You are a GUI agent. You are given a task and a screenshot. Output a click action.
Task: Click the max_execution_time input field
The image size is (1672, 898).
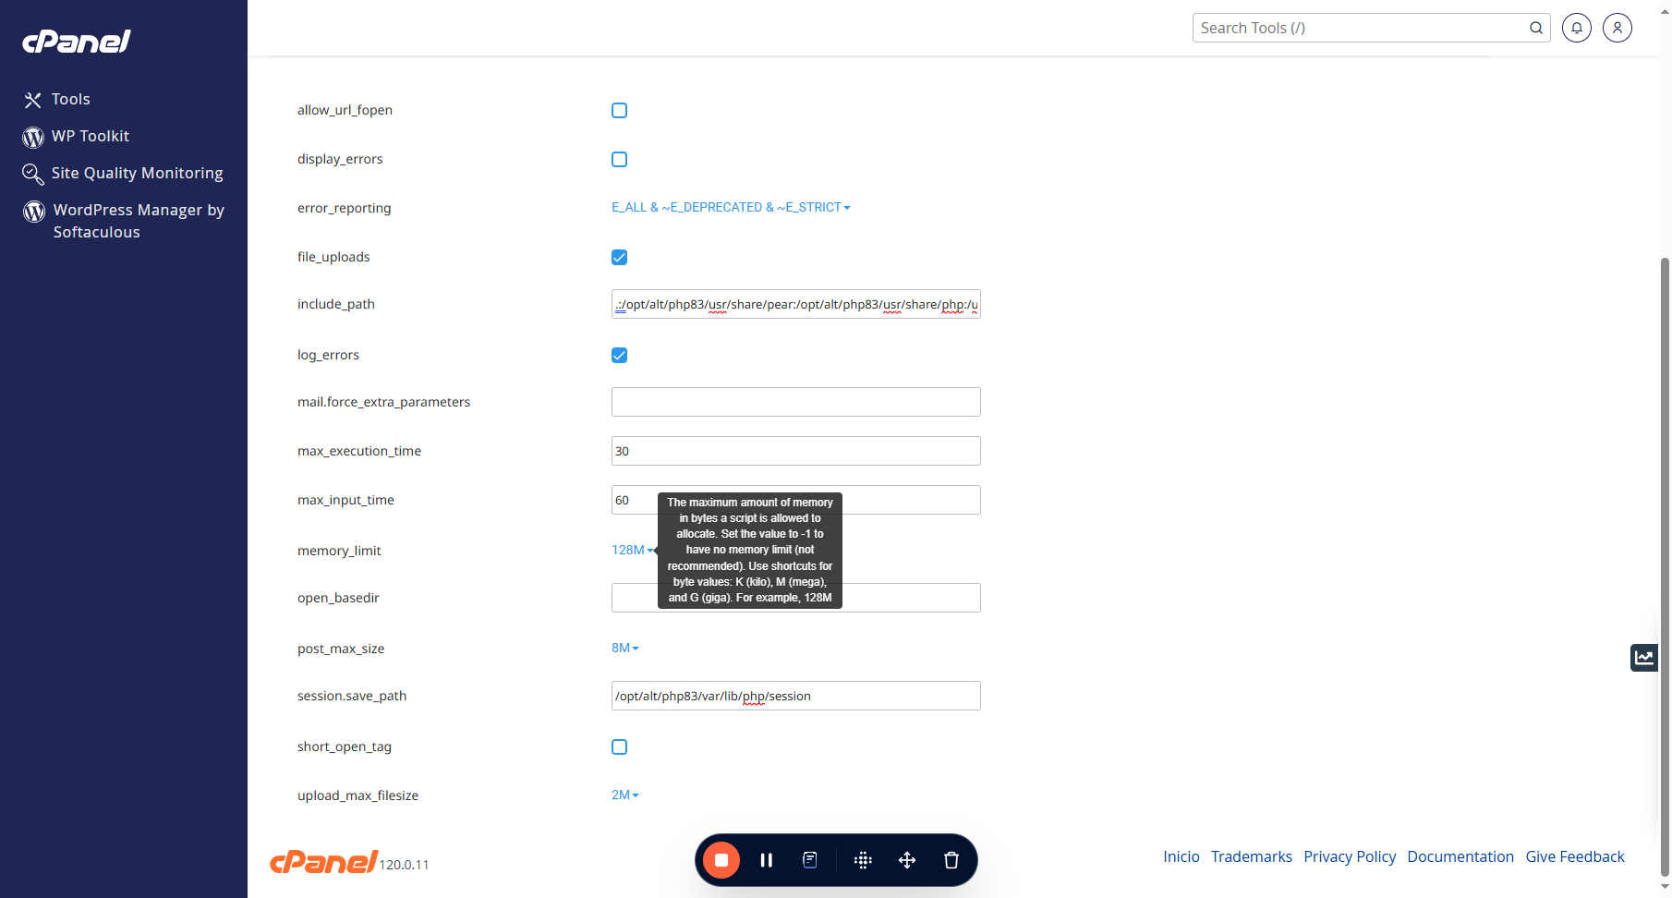coord(795,451)
